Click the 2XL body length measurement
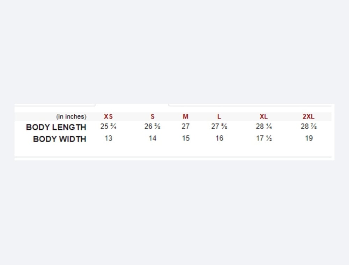 point(309,127)
